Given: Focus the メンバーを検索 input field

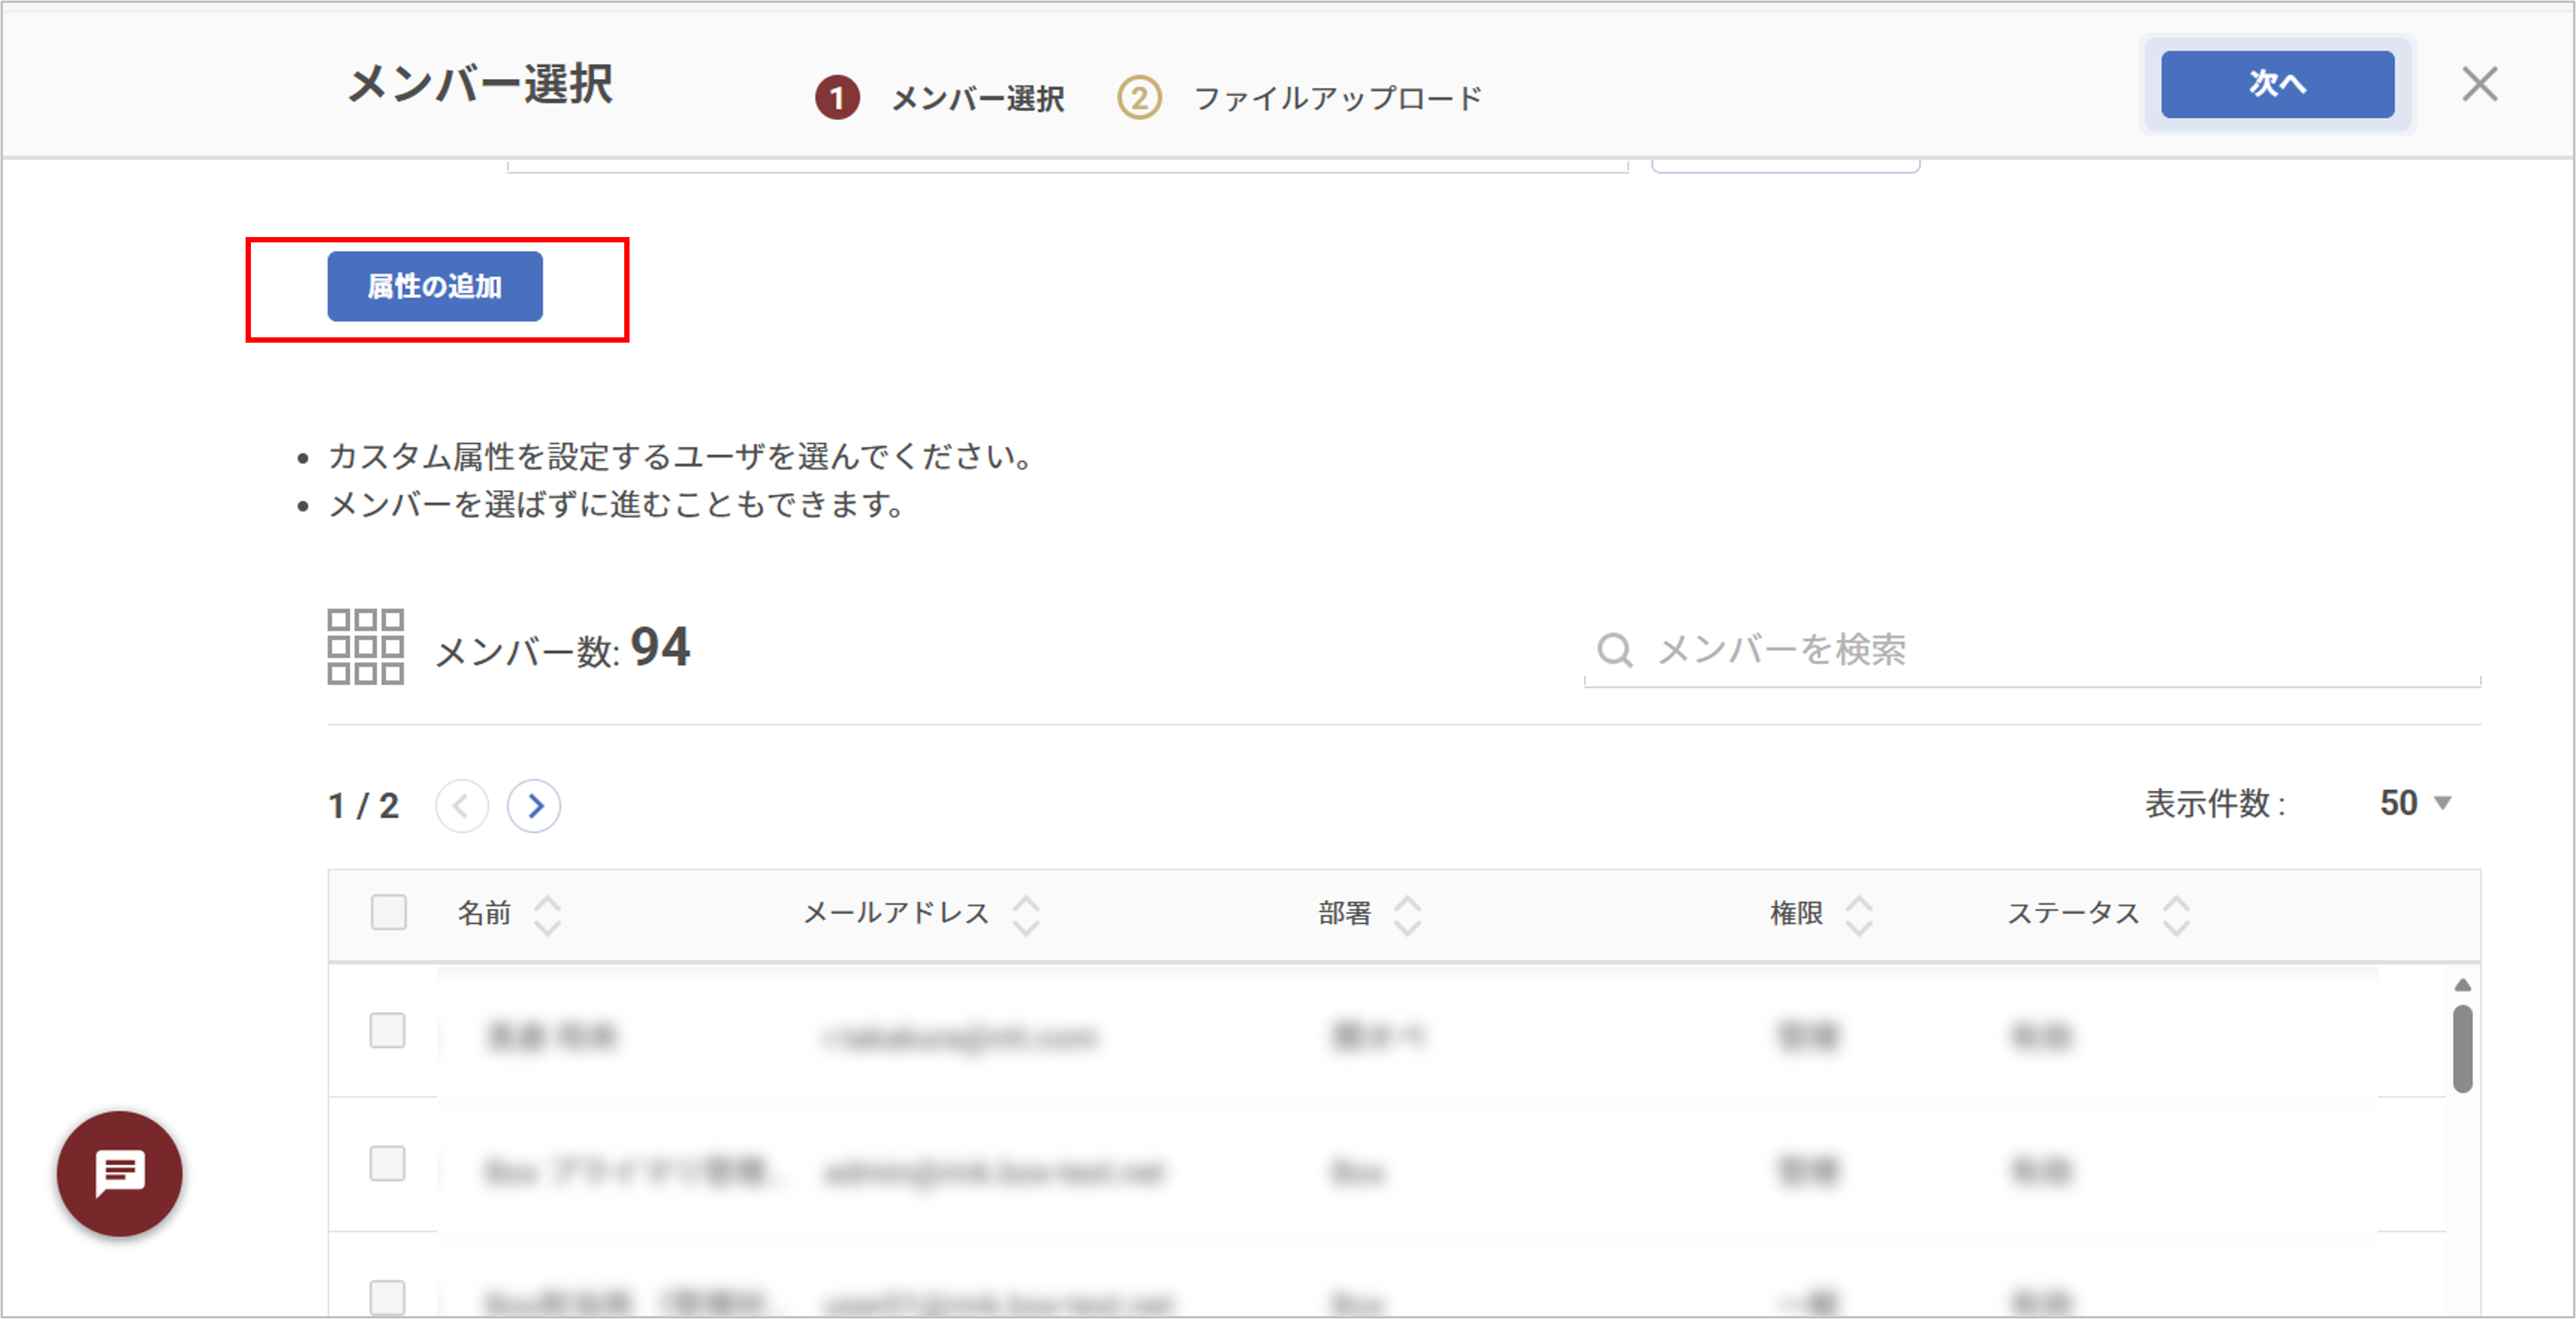Looking at the screenshot, I should [x=2060, y=650].
